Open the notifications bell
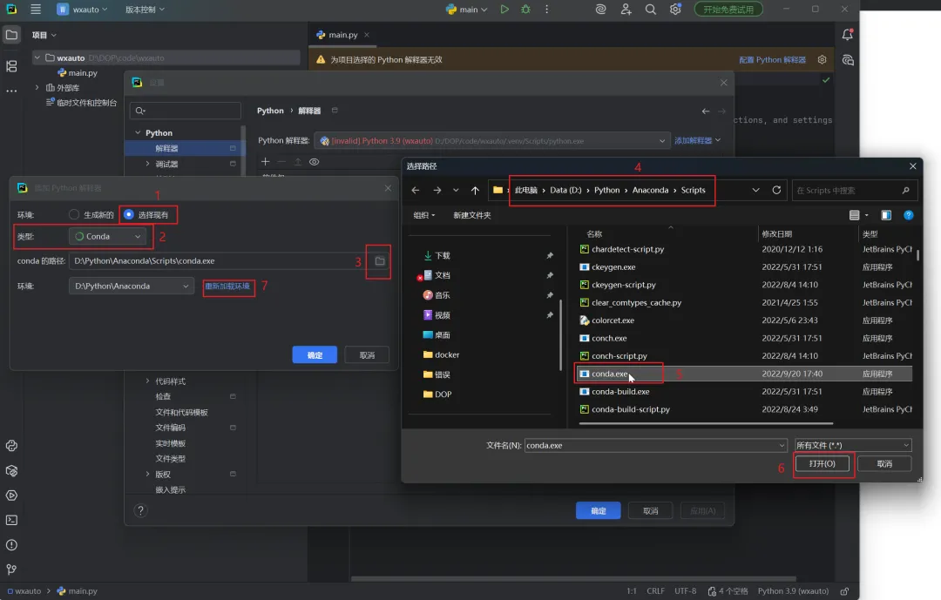The height and width of the screenshot is (600, 941). (848, 35)
